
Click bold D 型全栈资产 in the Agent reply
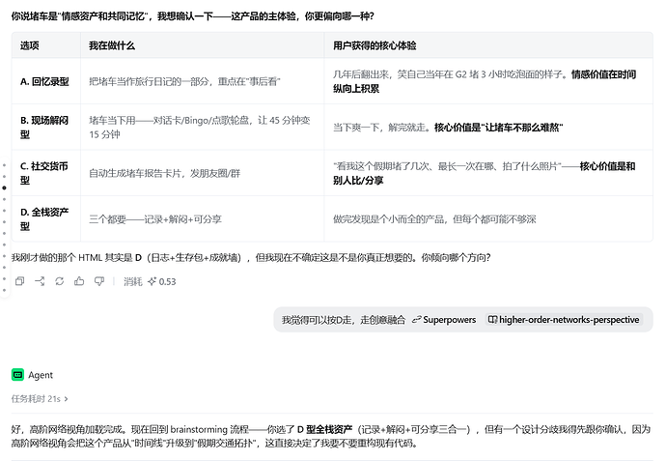coord(324,429)
